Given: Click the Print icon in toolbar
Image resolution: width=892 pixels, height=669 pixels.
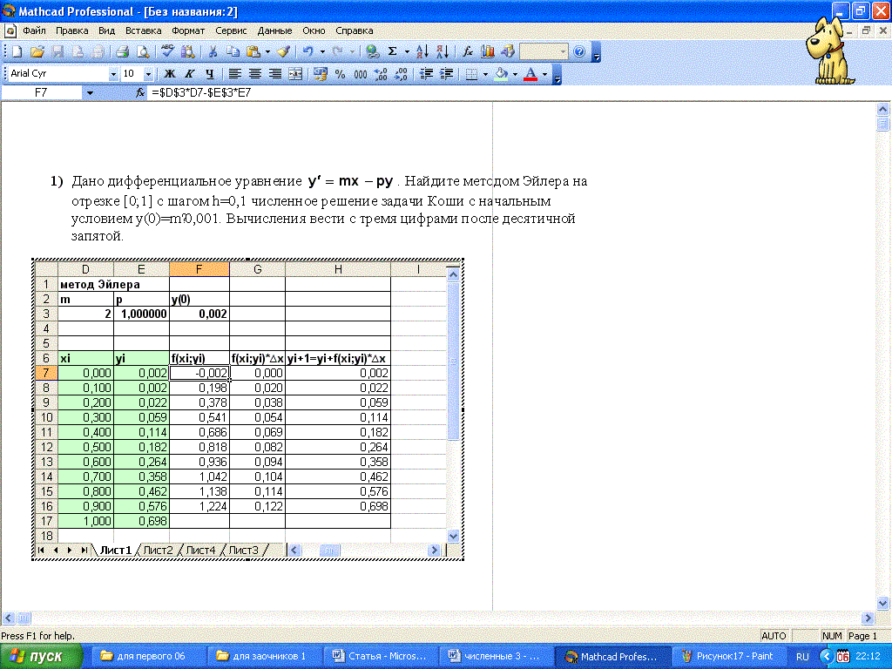Looking at the screenshot, I should (x=122, y=52).
